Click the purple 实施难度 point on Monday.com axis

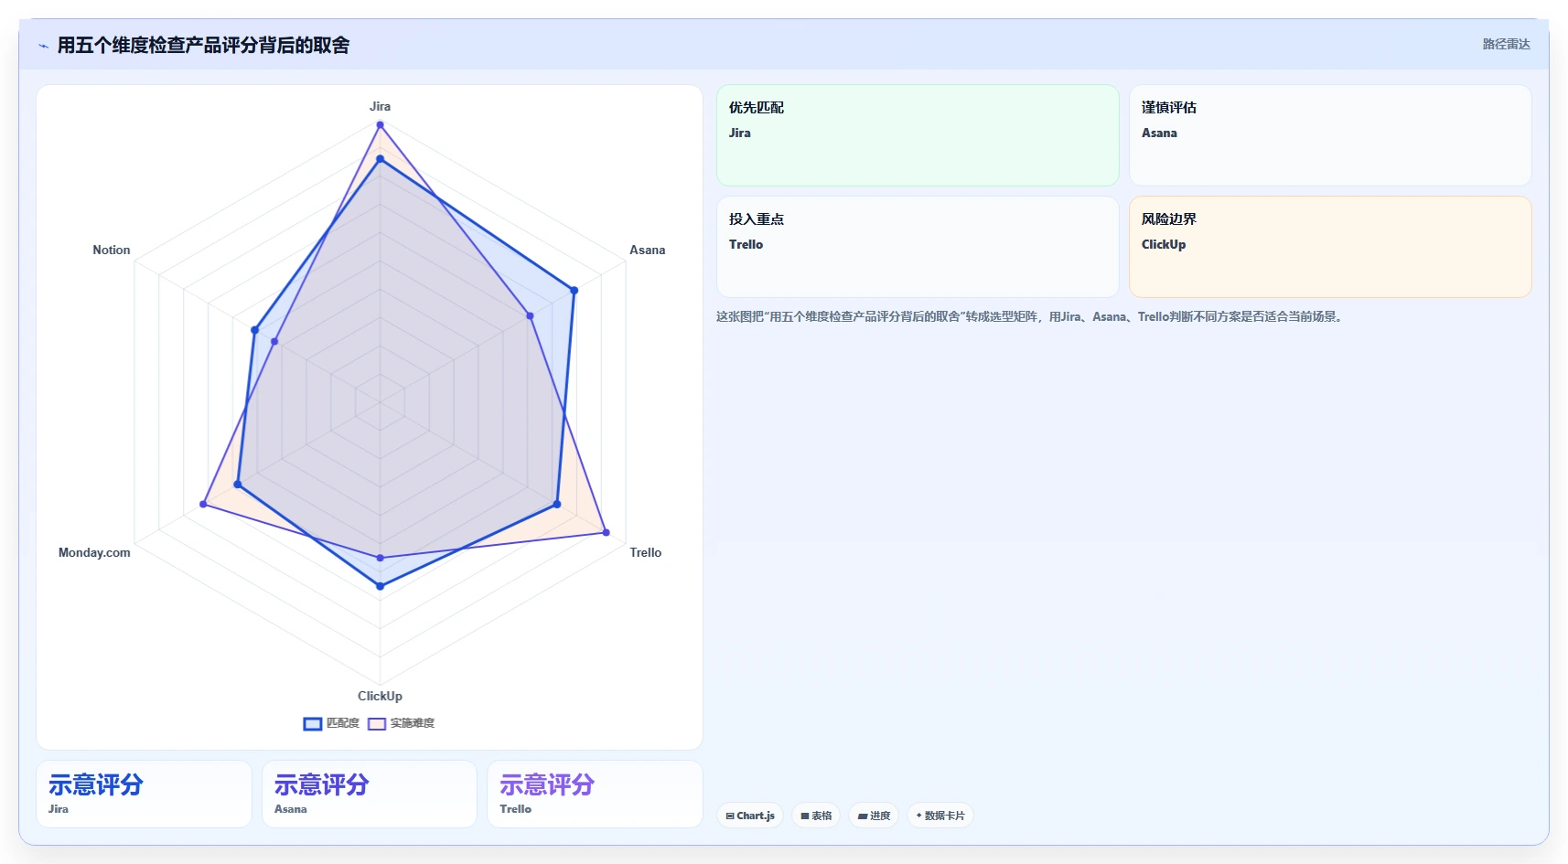coord(204,504)
